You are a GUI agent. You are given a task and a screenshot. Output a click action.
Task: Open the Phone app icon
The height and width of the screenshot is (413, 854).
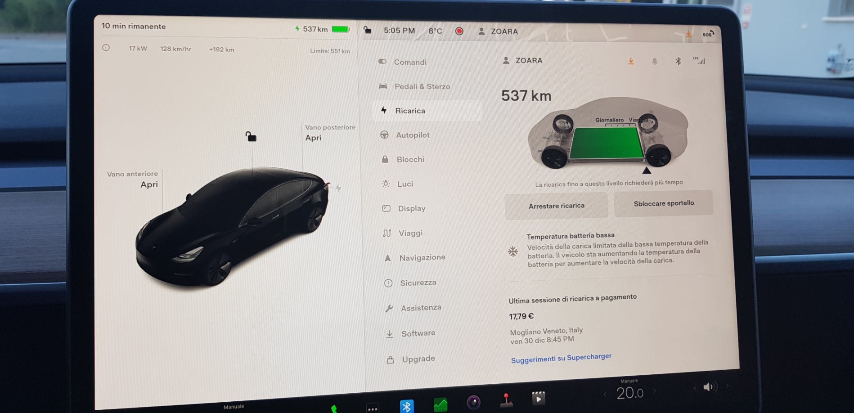point(334,409)
